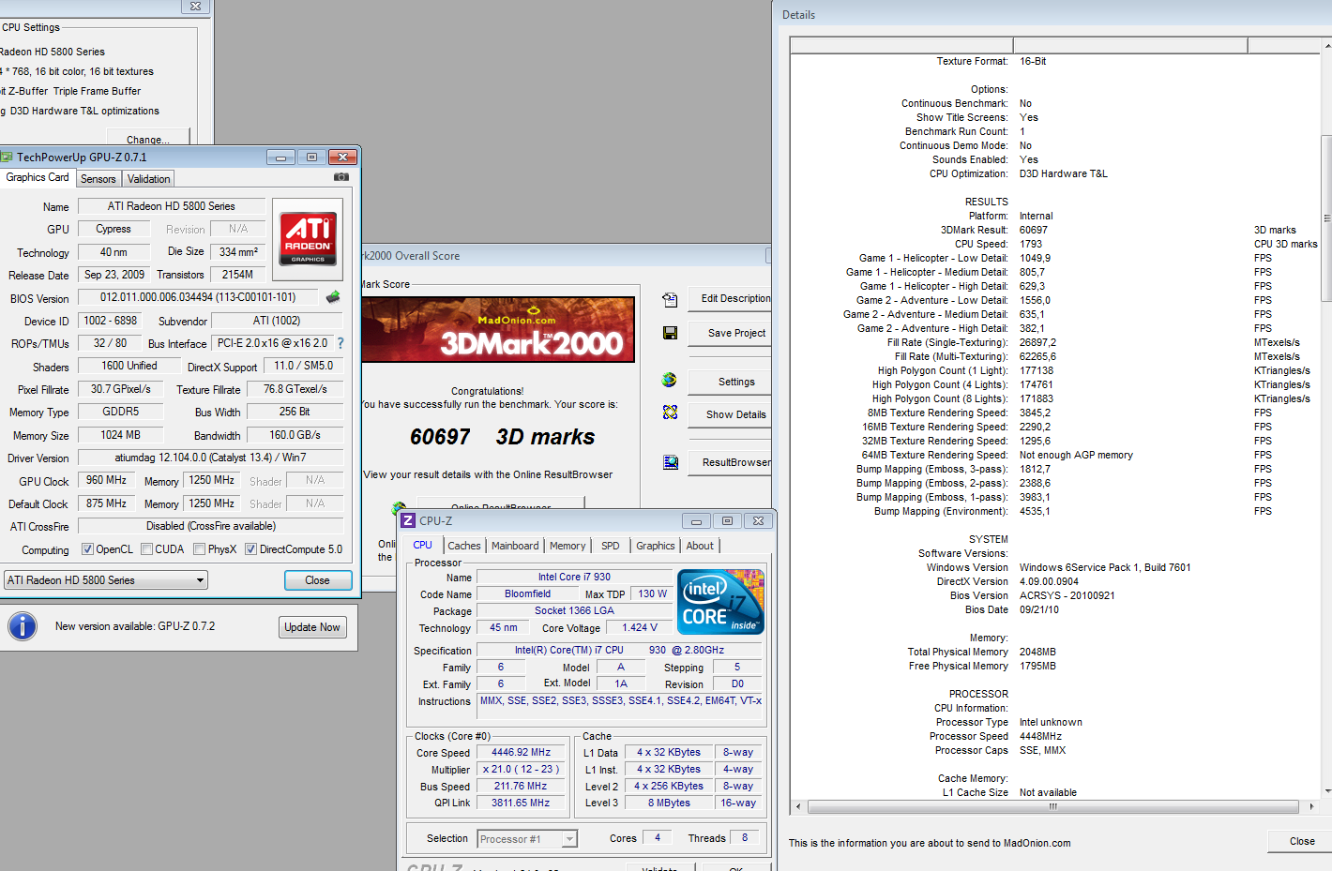Click the GPU-Z screenshot camera icon
The image size is (1332, 871).
[341, 177]
